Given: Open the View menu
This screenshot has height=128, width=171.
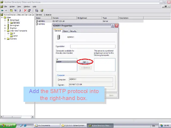Looking at the screenshot, I should click(x=19, y=6).
